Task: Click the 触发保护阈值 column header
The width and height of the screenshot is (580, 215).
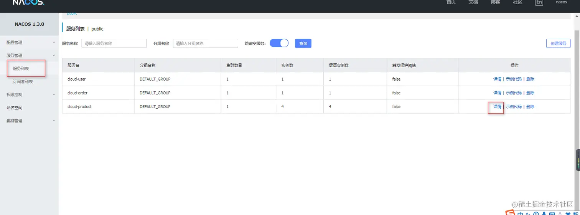Action: pyautogui.click(x=423, y=65)
